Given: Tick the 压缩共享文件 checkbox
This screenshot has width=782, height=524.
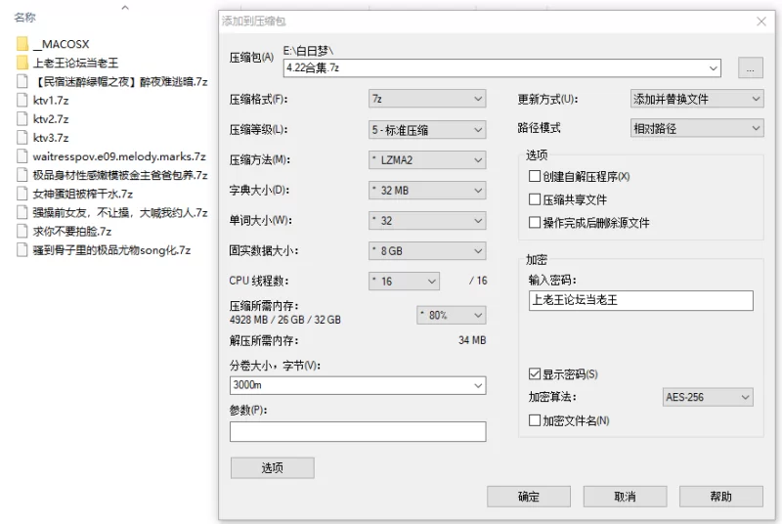Looking at the screenshot, I should [x=534, y=199].
